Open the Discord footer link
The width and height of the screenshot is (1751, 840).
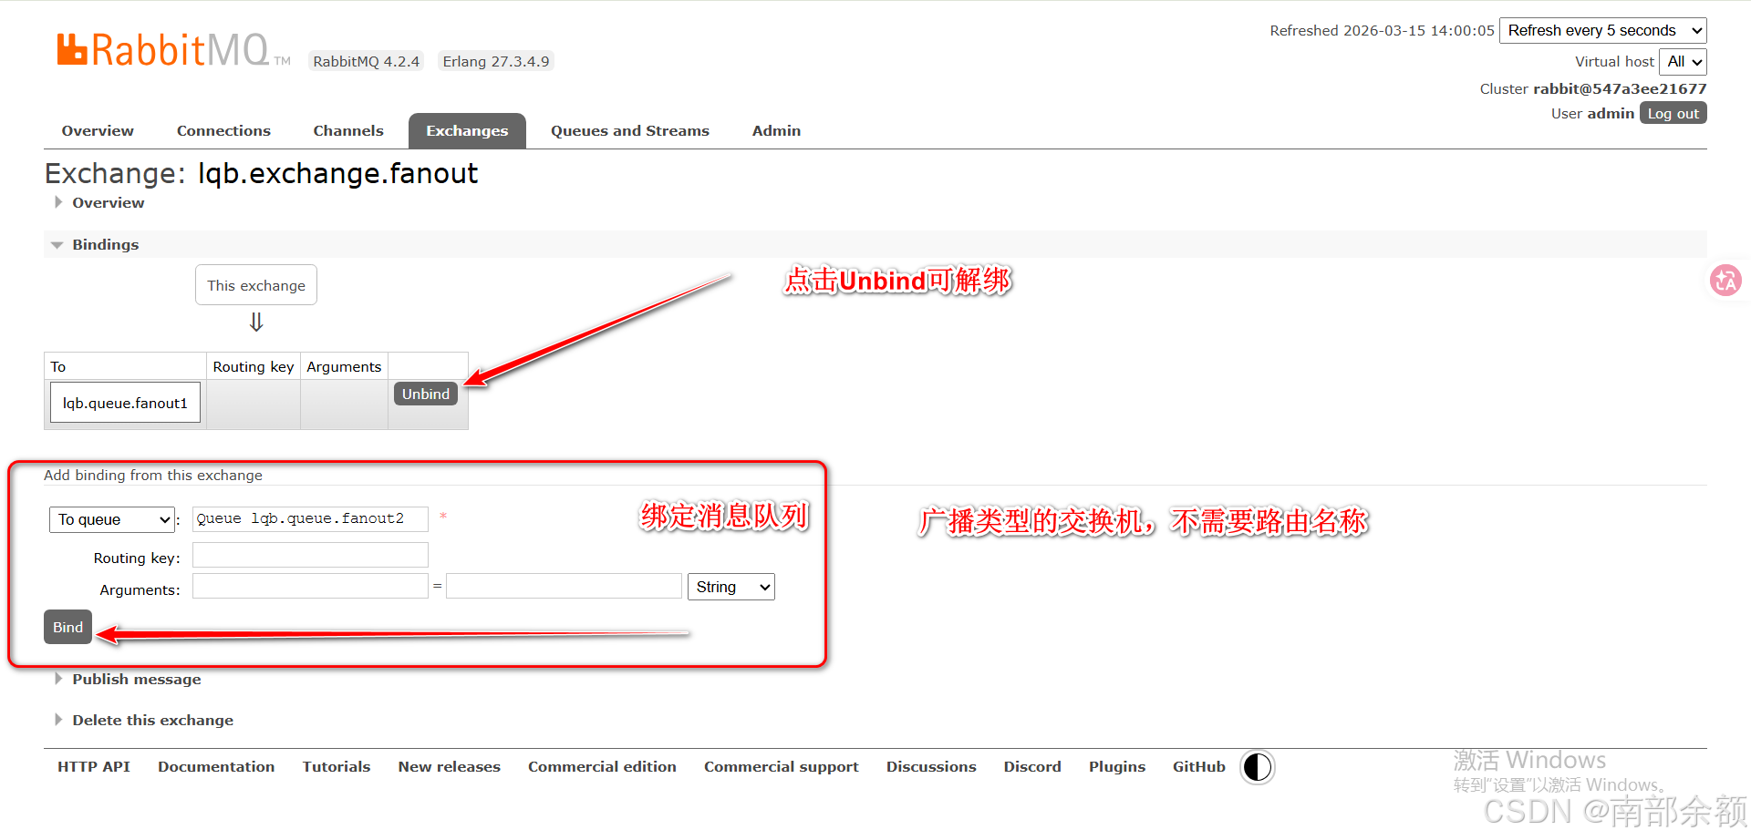[1032, 766]
